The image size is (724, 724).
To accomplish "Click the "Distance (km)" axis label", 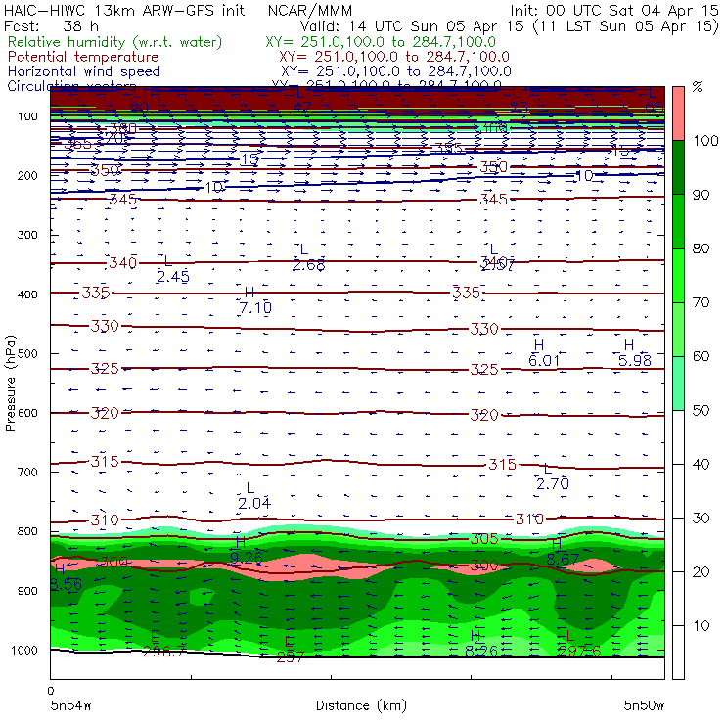I will point(362,705).
